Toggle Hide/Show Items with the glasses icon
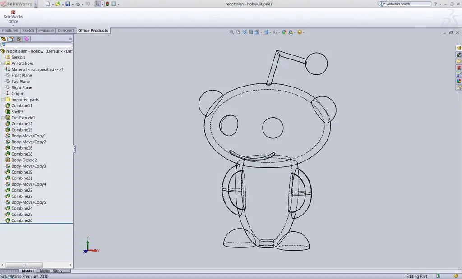This screenshot has height=279, width=462. click(x=275, y=32)
